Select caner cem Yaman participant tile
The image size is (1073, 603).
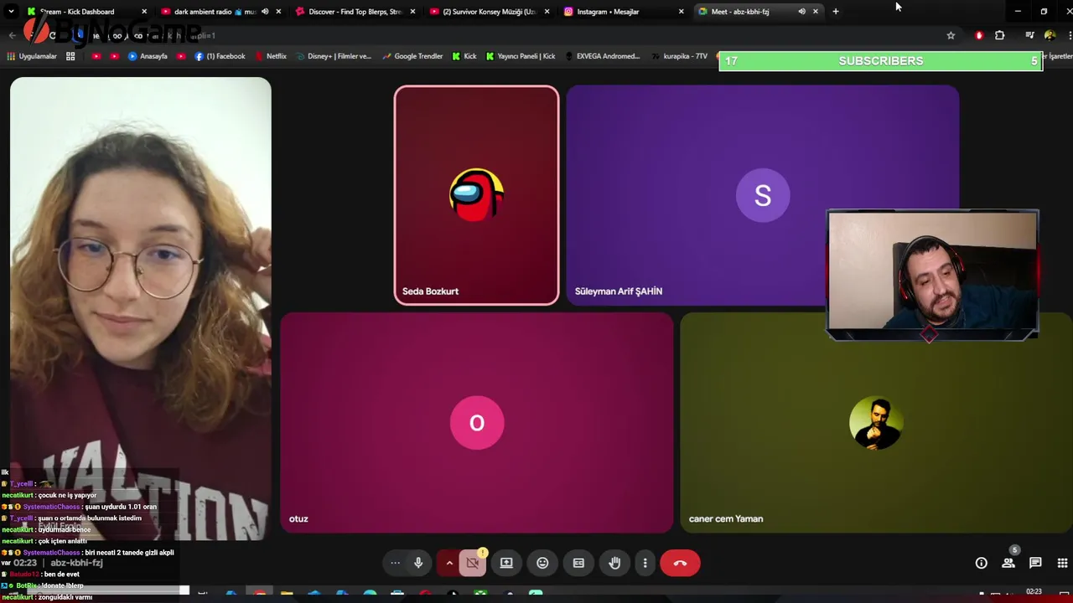click(876, 423)
